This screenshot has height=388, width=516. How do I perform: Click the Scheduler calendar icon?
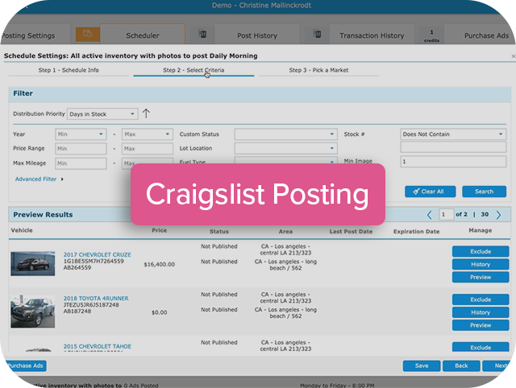[x=88, y=35]
